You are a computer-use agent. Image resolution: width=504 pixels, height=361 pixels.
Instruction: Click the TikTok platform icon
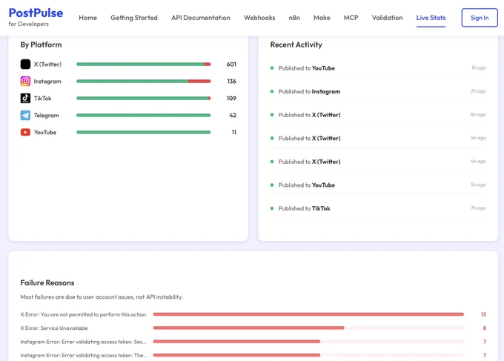point(25,98)
